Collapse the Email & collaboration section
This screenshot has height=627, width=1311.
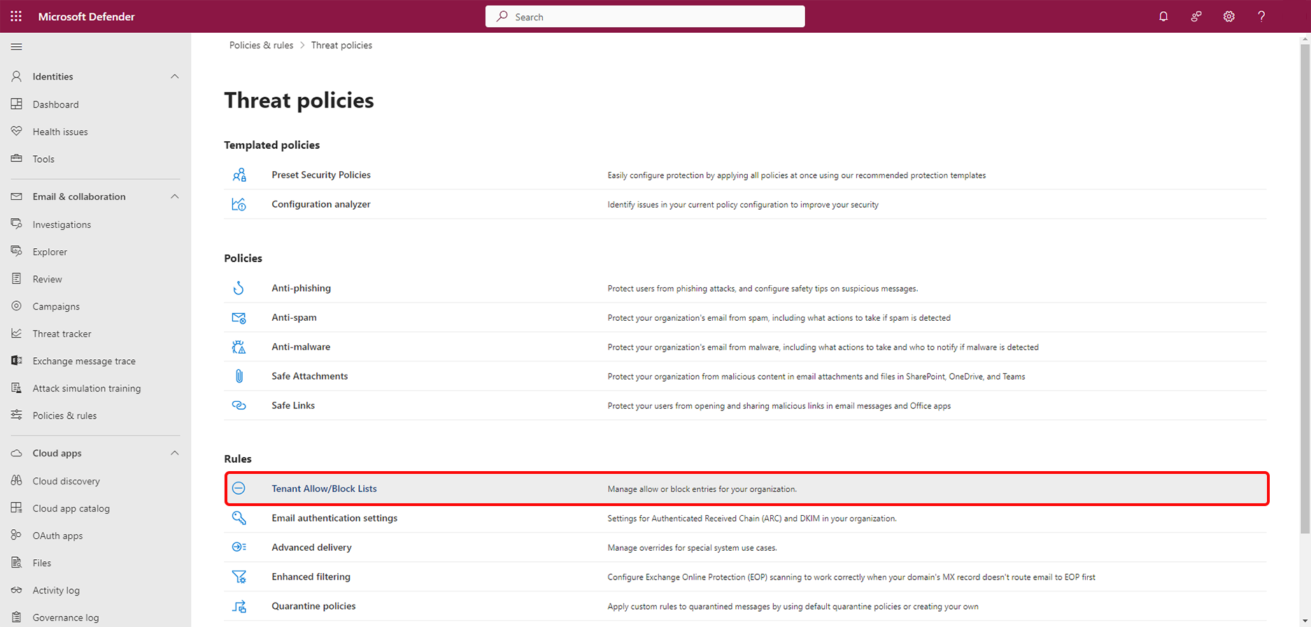[x=175, y=196]
